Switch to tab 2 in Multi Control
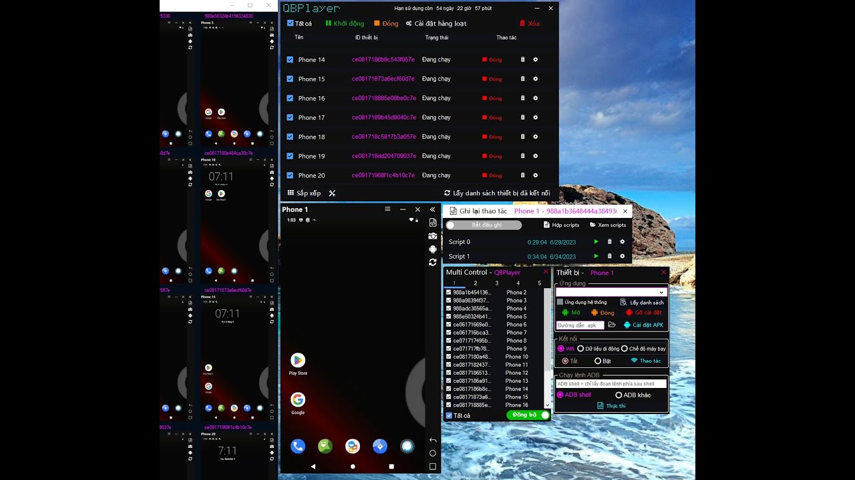Image resolution: width=855 pixels, height=480 pixels. tap(476, 283)
